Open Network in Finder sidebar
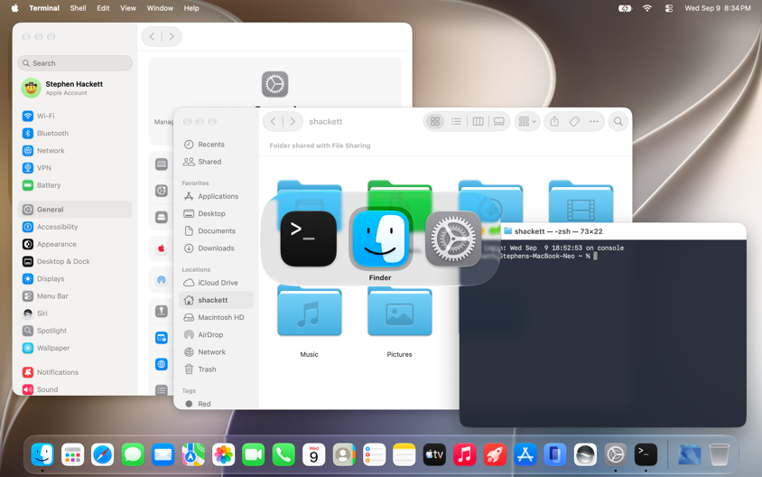This screenshot has width=762, height=477. [215, 352]
